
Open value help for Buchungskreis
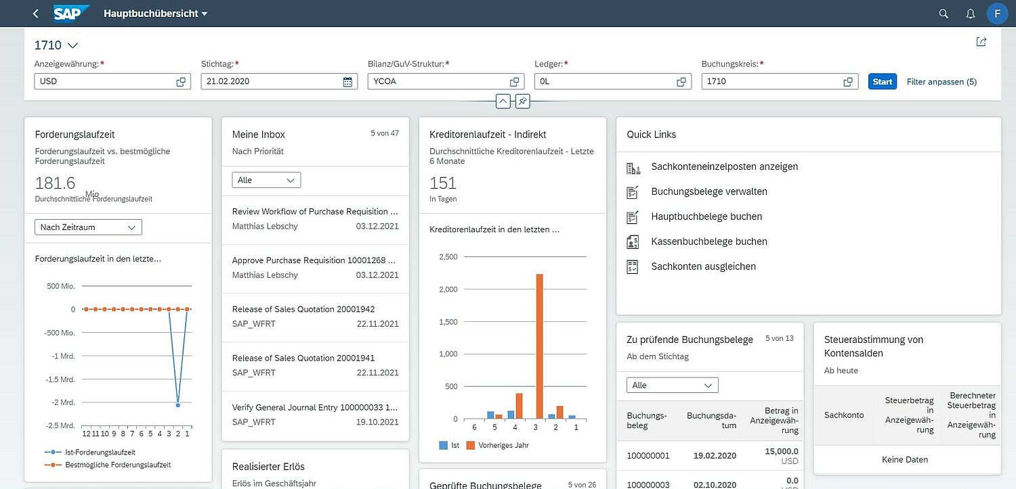tap(848, 82)
